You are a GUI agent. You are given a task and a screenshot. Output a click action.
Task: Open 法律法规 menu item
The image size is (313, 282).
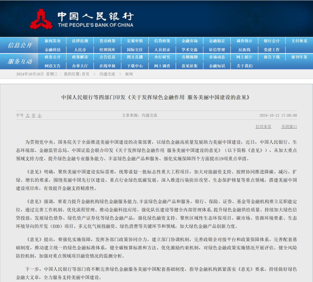[x=80, y=41]
